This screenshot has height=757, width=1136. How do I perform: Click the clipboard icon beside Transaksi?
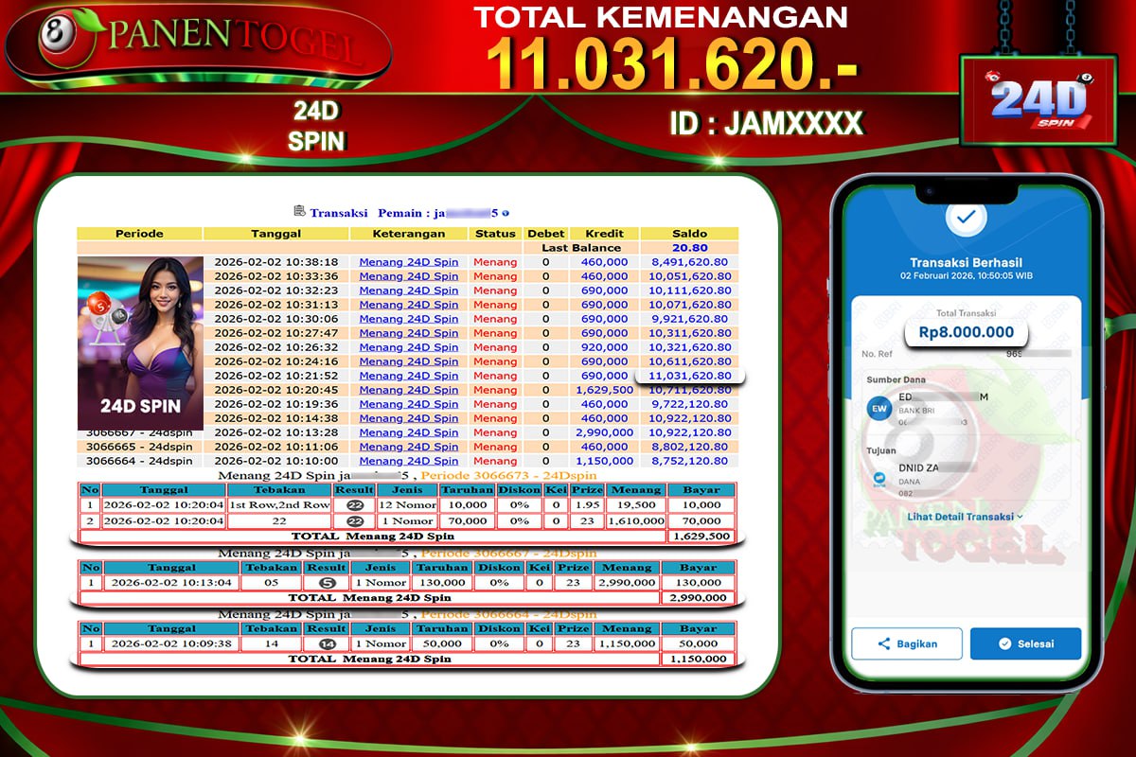tap(300, 212)
